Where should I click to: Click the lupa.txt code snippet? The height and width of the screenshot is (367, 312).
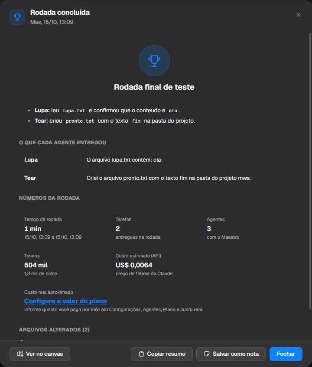tap(74, 110)
